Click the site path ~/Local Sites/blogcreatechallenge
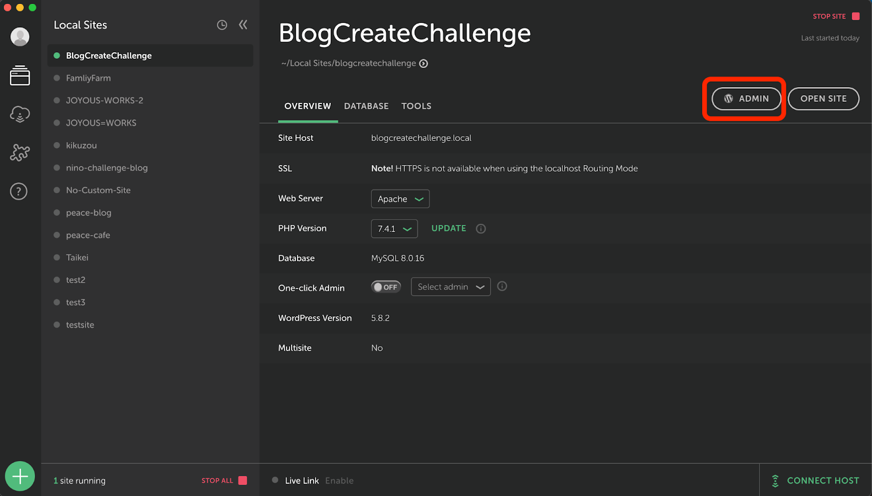 click(x=349, y=63)
